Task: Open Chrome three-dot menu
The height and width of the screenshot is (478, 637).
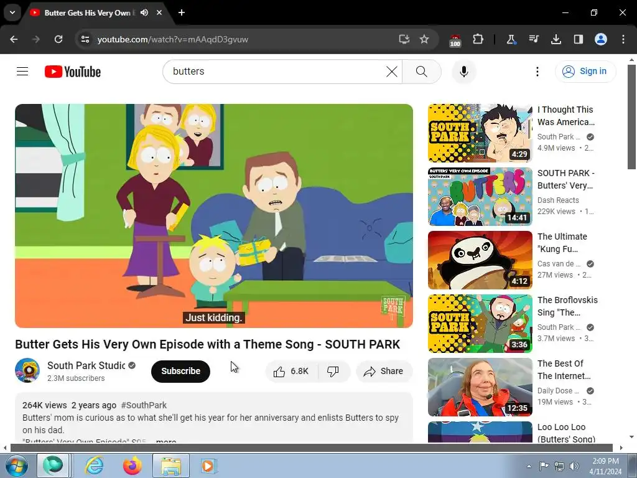Action: 623,39
